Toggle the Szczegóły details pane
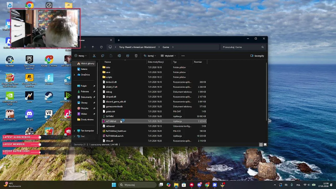Screen dimensions: 336x189 [257, 56]
